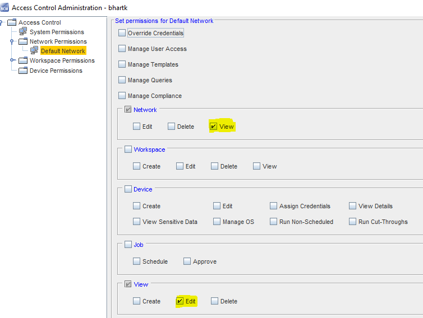Image resolution: width=423 pixels, height=318 pixels.
Task: Check View Sensitive Data for devices
Action: 137,222
